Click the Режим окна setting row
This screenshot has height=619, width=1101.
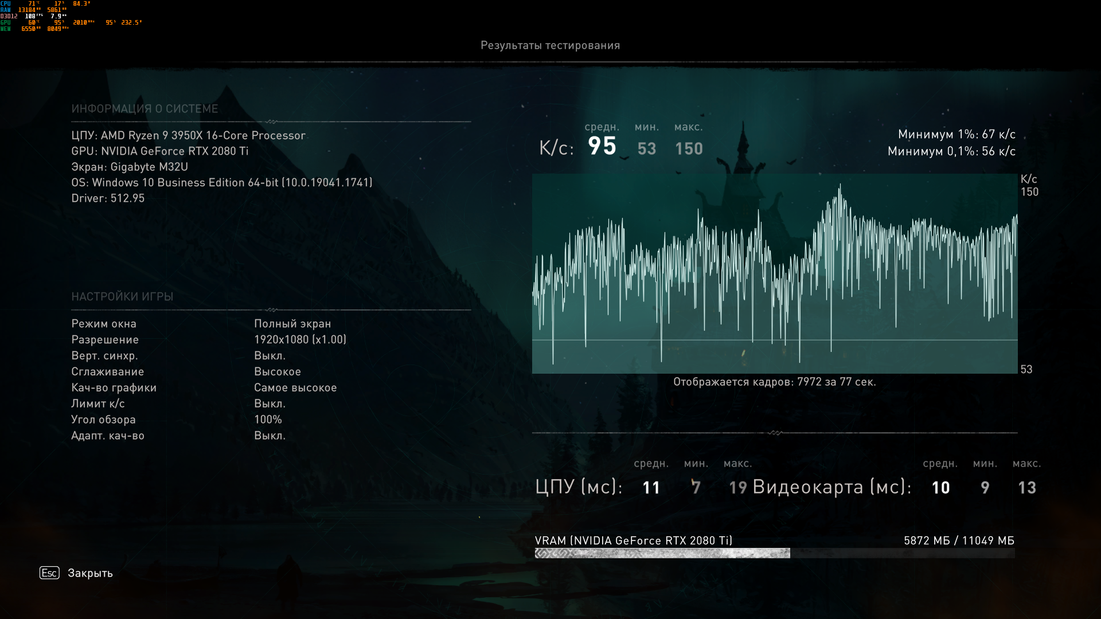point(104,324)
